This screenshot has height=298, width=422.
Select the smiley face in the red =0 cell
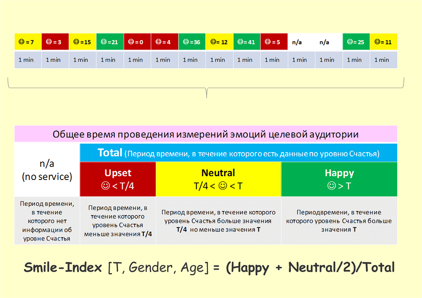pos(131,42)
